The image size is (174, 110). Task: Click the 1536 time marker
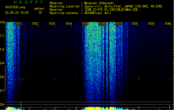tap(102, 24)
